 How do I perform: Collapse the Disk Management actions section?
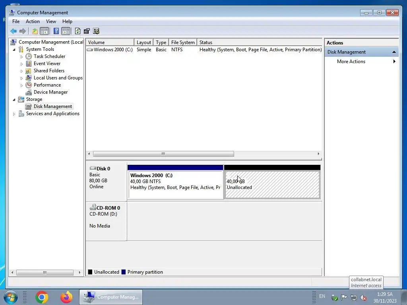394,52
